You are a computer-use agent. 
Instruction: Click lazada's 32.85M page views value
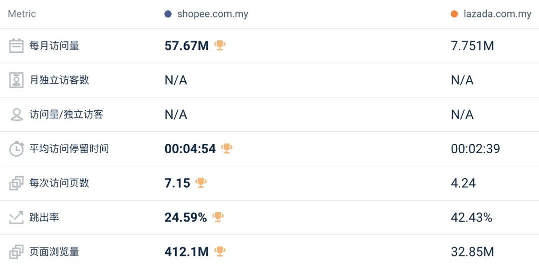472,252
